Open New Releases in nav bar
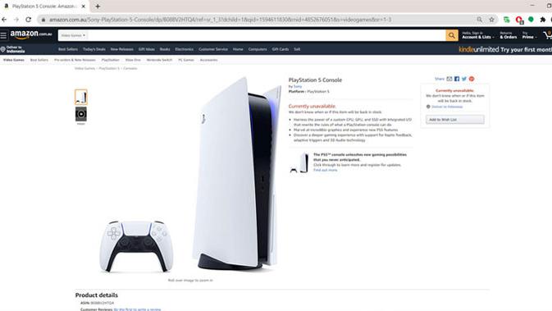Screen dimensions: 552x311 tap(122, 49)
